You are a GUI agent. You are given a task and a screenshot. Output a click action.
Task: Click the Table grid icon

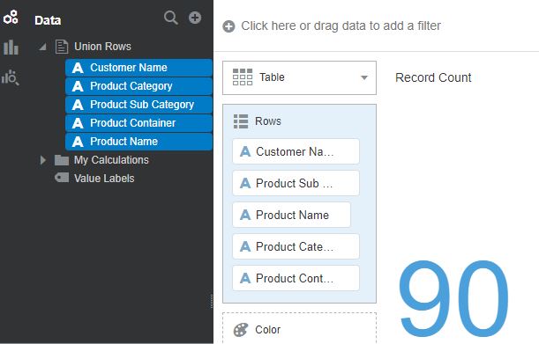(243, 77)
